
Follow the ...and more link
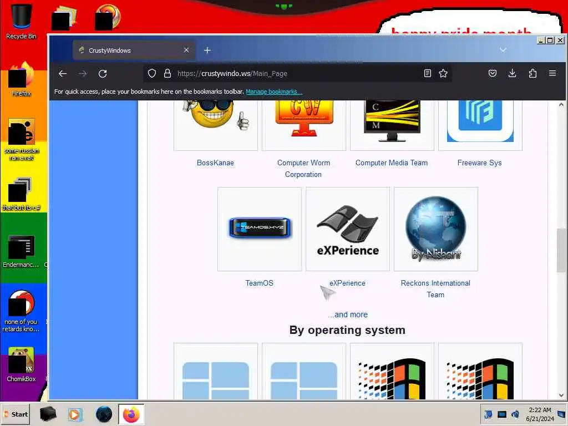tap(348, 315)
